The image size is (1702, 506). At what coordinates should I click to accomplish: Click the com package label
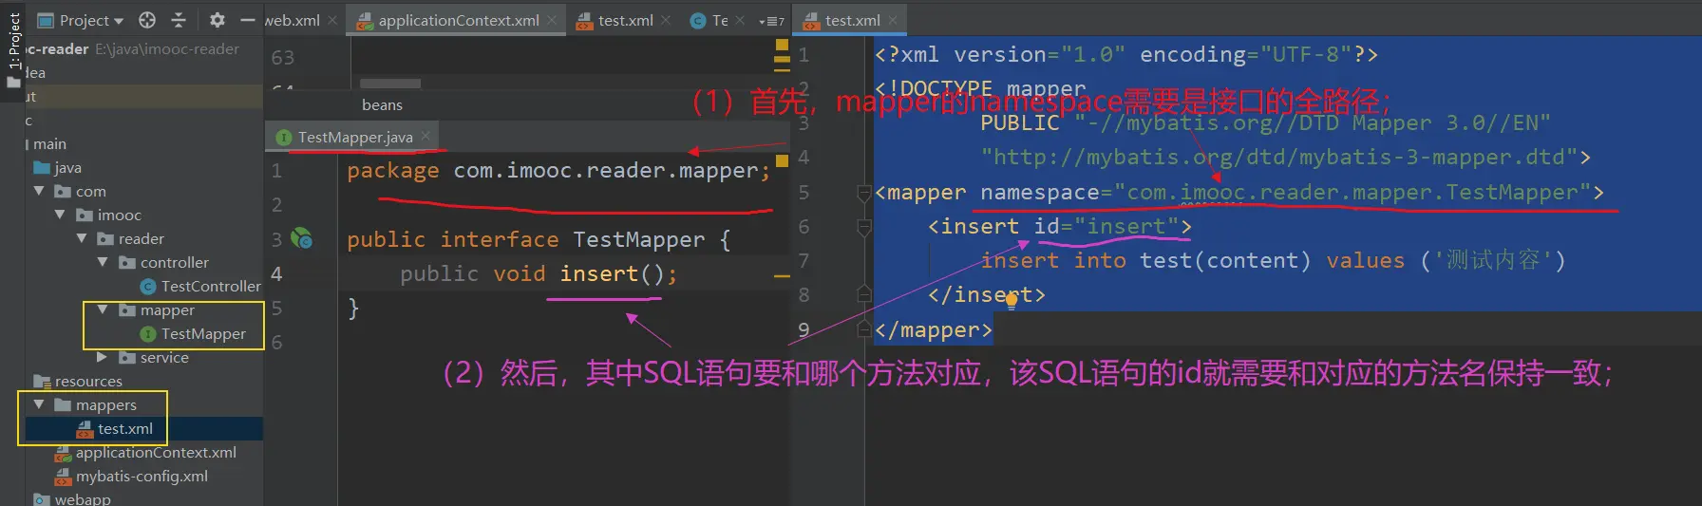click(90, 191)
